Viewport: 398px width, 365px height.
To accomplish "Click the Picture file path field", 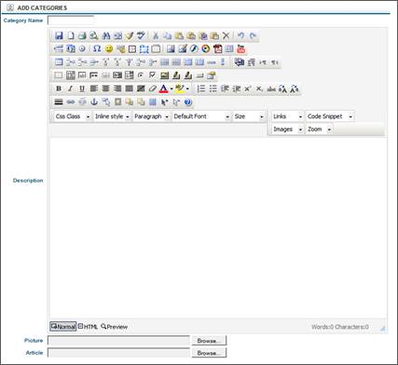I will coord(118,341).
